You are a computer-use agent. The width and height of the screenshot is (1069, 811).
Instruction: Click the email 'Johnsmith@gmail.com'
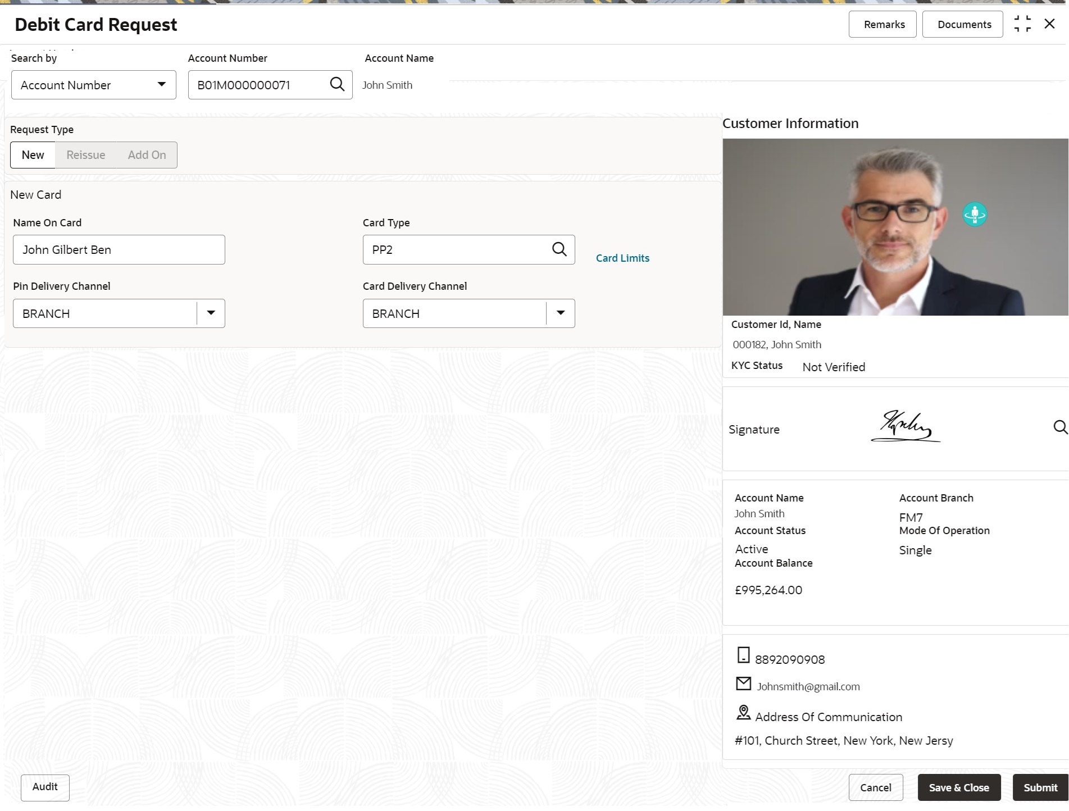[808, 686]
